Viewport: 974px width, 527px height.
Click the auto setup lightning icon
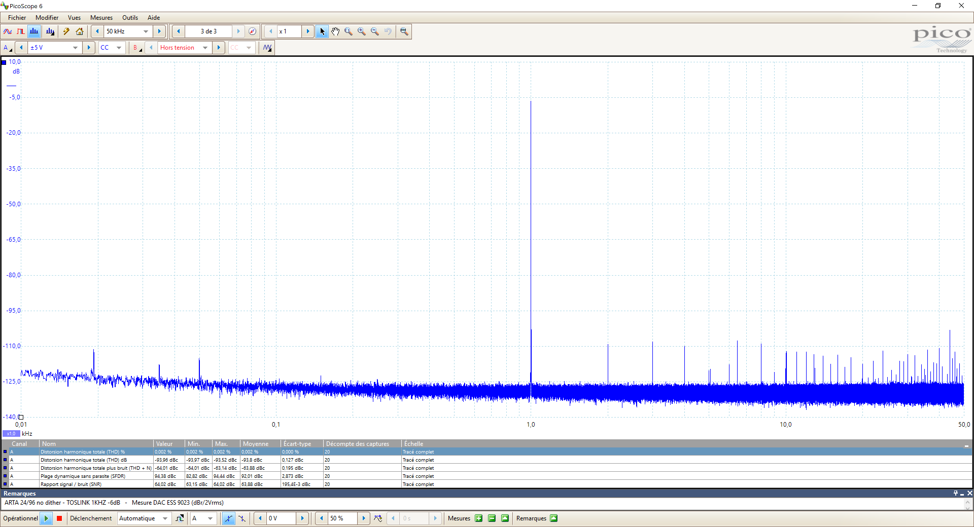pos(66,31)
